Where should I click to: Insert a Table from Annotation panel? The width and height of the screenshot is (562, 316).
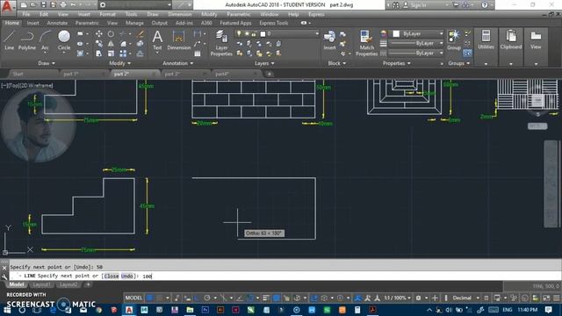(x=198, y=54)
